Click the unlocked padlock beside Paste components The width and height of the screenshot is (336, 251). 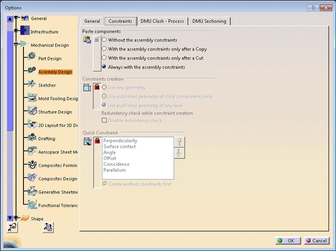(97, 39)
